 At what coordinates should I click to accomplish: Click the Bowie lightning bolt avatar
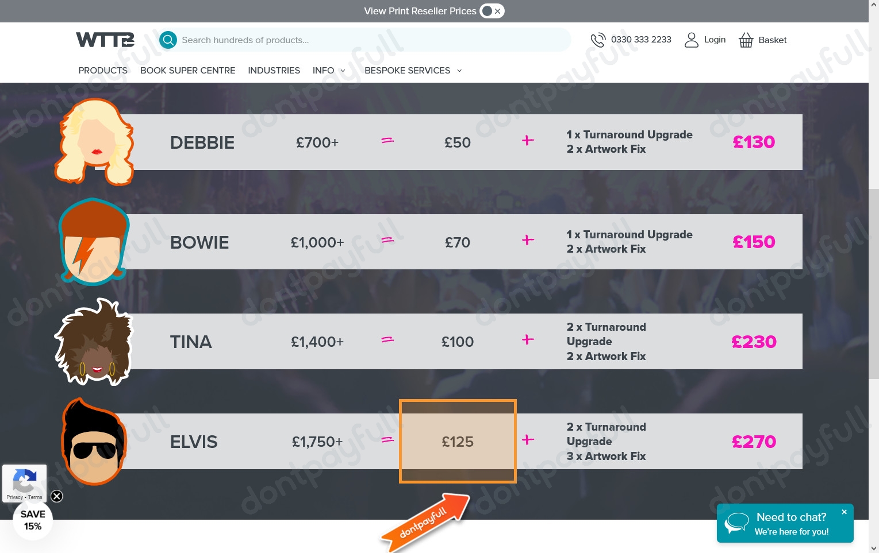pyautogui.click(x=94, y=242)
